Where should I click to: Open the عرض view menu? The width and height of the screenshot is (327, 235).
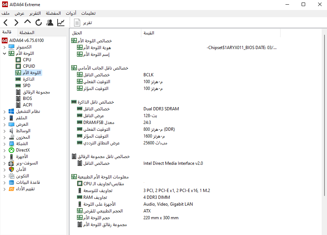[19, 13]
